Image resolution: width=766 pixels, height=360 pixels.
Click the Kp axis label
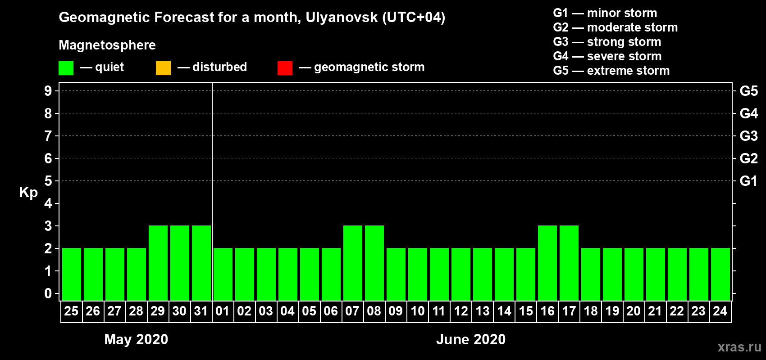28,193
